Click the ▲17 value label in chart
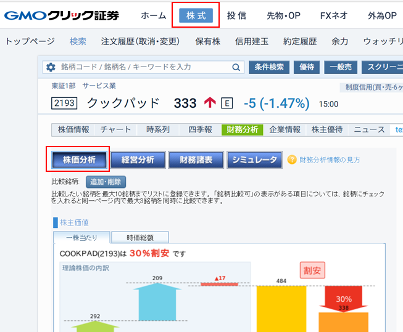The image size is (403, 332). coord(220,278)
